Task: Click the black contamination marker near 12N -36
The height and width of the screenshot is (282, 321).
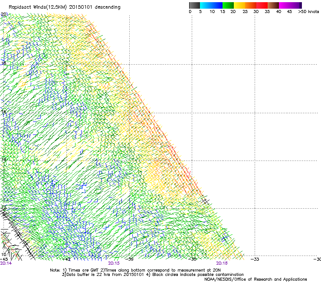Action: coord(205,201)
